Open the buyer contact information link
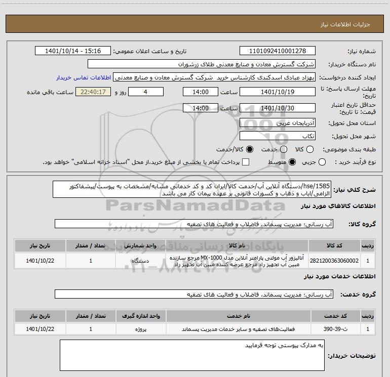This screenshot has width=390, height=377. [x=84, y=77]
